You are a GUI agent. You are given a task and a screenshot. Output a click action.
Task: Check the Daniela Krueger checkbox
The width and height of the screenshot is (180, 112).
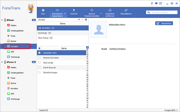(x=39, y=72)
